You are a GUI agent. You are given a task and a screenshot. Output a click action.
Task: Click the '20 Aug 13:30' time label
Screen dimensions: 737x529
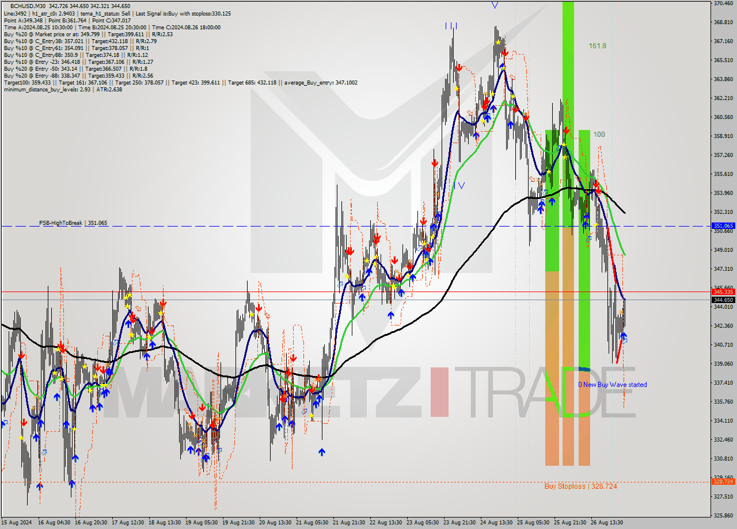coord(275,523)
